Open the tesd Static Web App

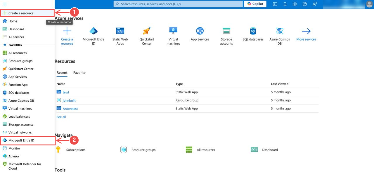click(65, 92)
